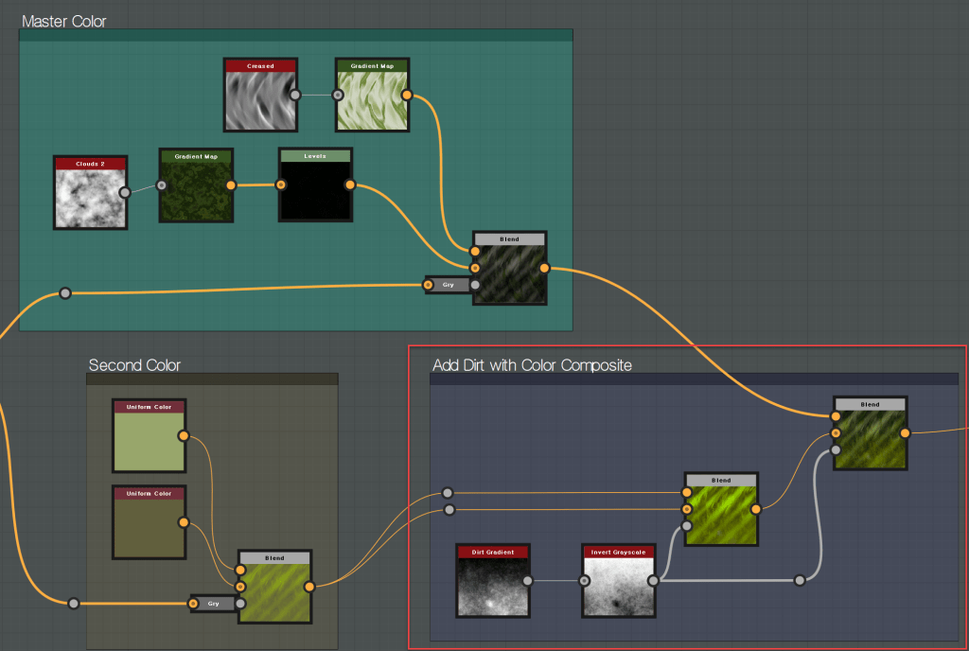Pick the light green Uniform Color node
The width and height of the screenshot is (969, 651).
(x=149, y=441)
